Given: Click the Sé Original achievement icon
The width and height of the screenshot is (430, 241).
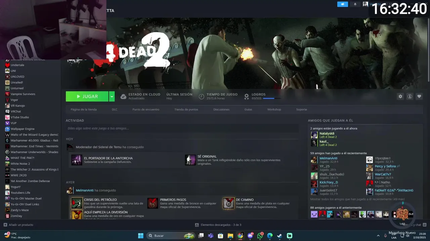Looking at the screenshot, I should [x=190, y=160].
